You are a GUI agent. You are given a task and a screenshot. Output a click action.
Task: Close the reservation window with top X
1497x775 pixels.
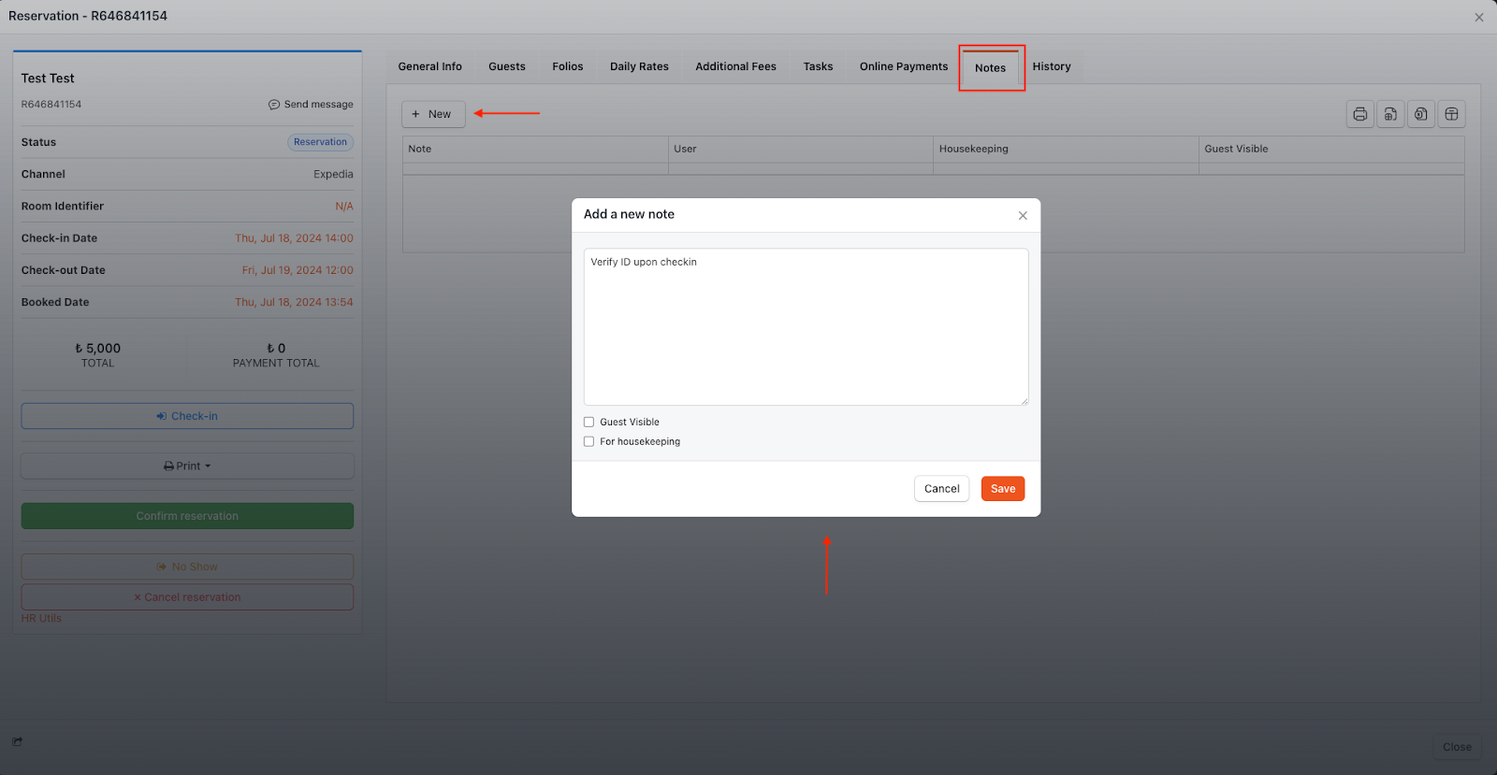(x=1479, y=17)
